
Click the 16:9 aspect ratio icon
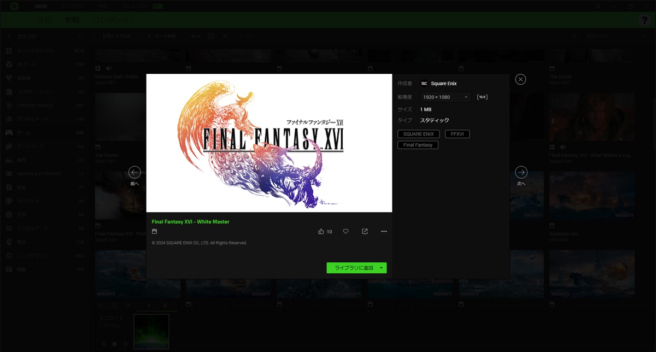click(x=482, y=97)
